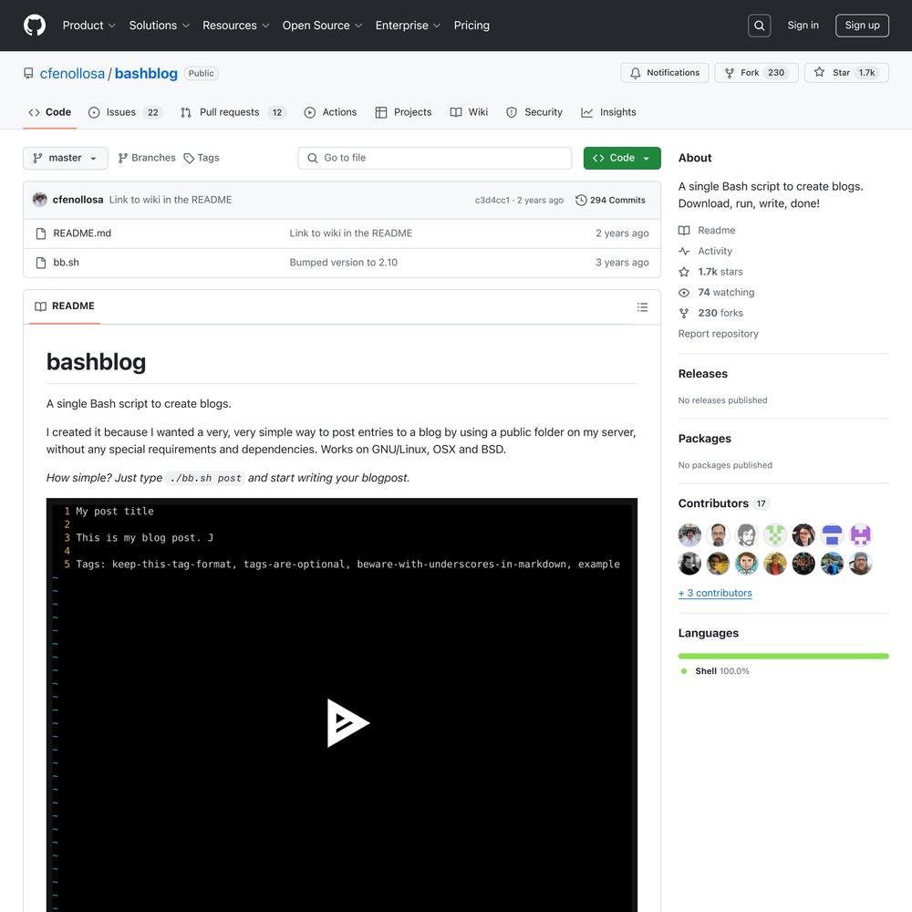The height and width of the screenshot is (912, 912).
Task: Expand the Open Source menu
Action: (x=322, y=26)
